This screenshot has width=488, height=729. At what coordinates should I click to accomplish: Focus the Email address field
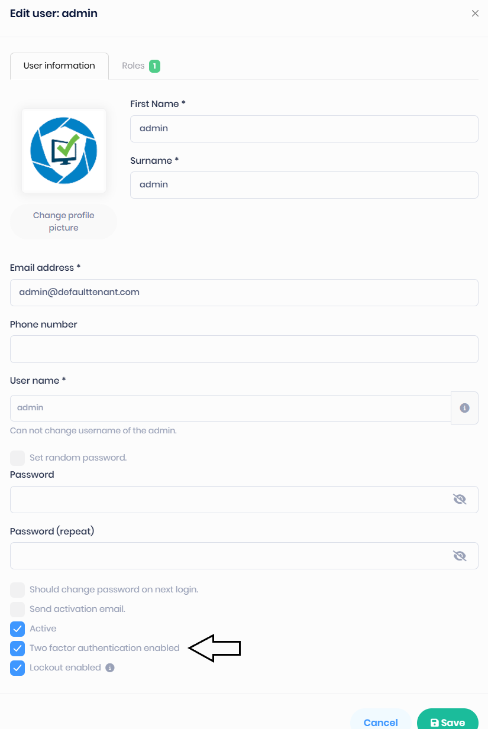(244, 292)
